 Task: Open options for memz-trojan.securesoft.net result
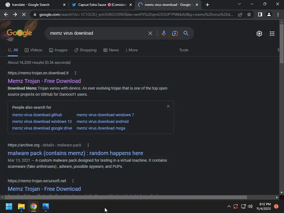coord(73,181)
